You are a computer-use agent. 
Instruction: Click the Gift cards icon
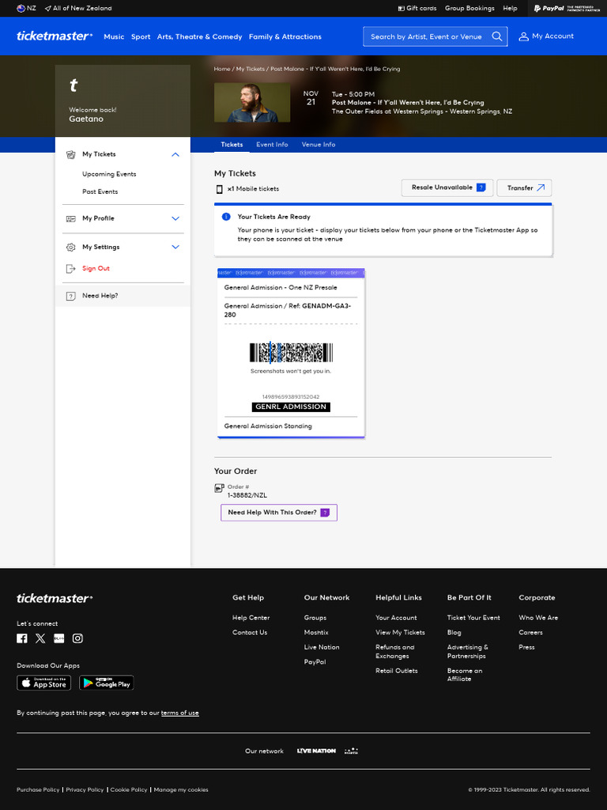point(401,8)
